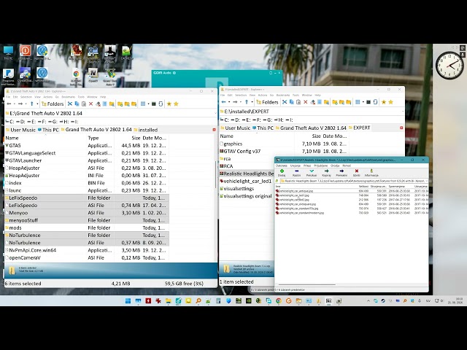Click red Delete icon in left Explorer++ toolbar

click(90, 104)
